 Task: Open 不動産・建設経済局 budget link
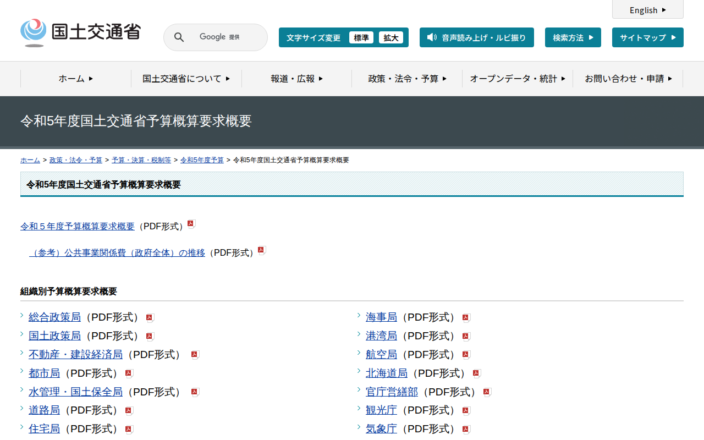click(x=76, y=355)
